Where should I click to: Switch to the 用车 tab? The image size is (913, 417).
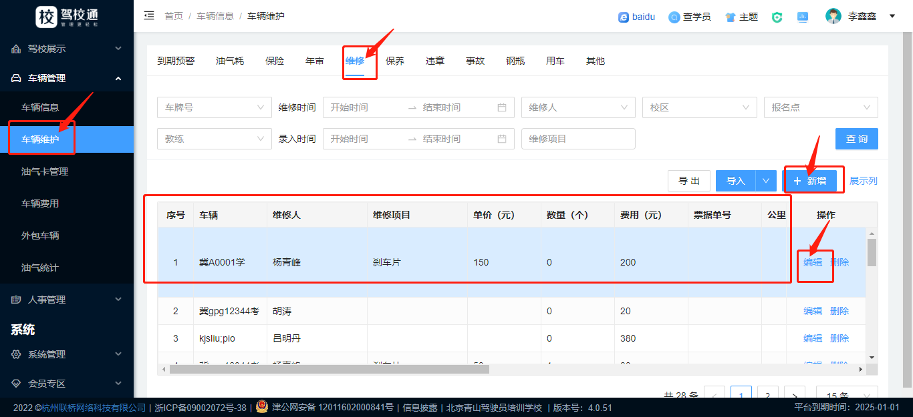pos(555,61)
